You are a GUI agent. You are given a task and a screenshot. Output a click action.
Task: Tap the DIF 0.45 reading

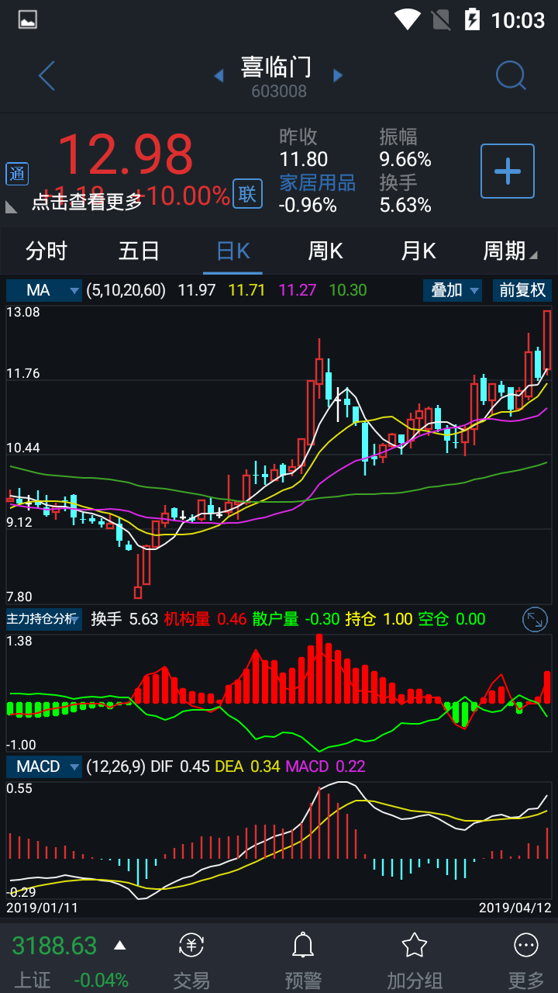[x=180, y=766]
